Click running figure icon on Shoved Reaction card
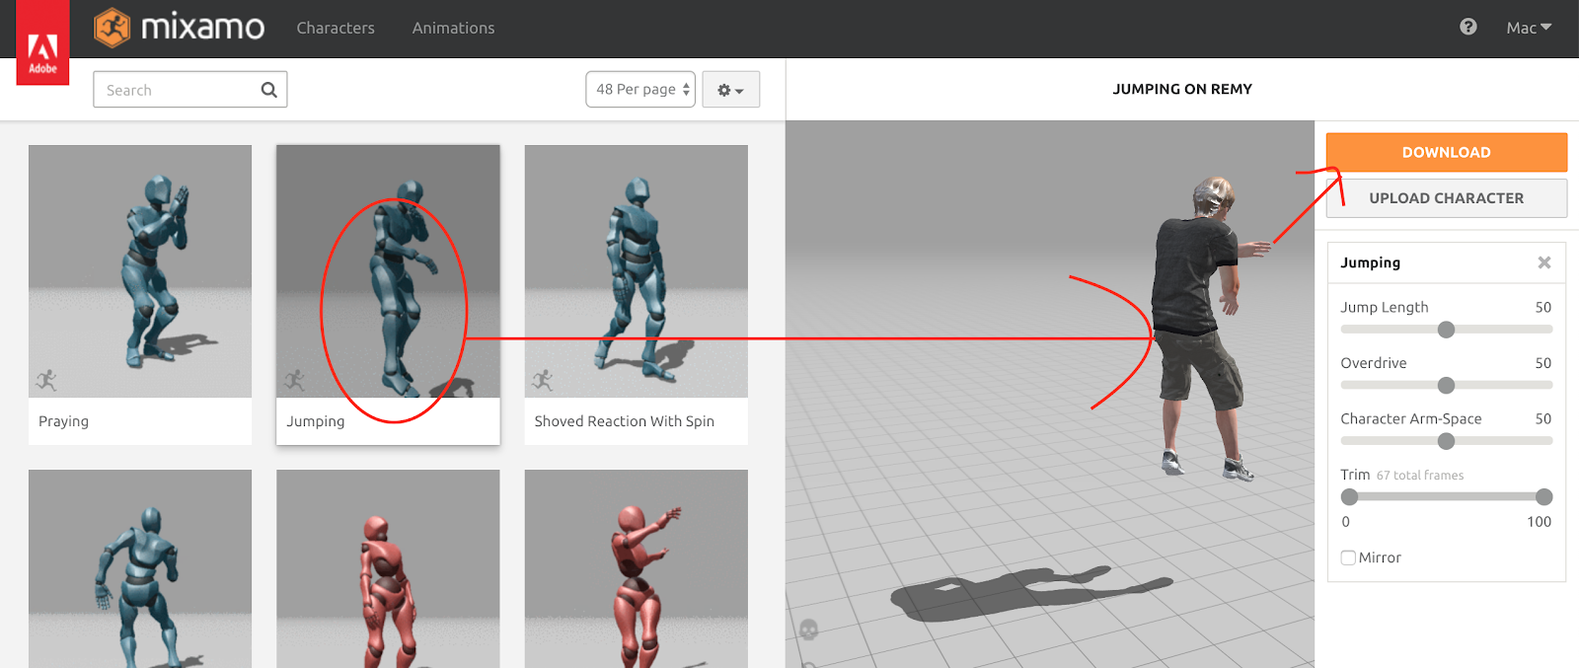The height and width of the screenshot is (668, 1579). [x=542, y=380]
